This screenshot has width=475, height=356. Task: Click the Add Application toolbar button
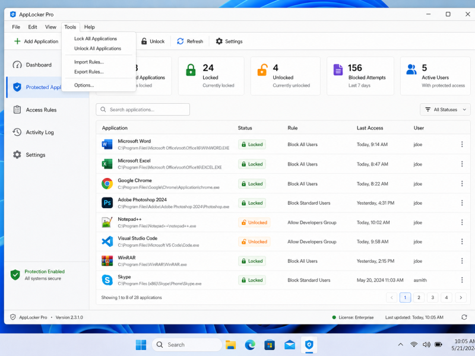(x=36, y=41)
